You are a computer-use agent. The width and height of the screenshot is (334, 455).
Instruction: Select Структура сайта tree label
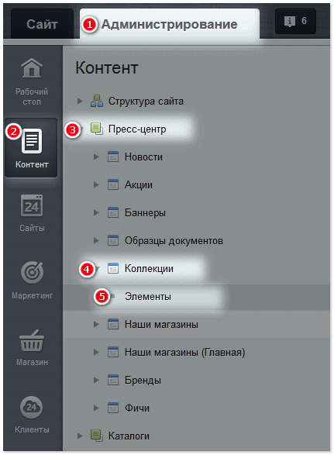tap(146, 102)
